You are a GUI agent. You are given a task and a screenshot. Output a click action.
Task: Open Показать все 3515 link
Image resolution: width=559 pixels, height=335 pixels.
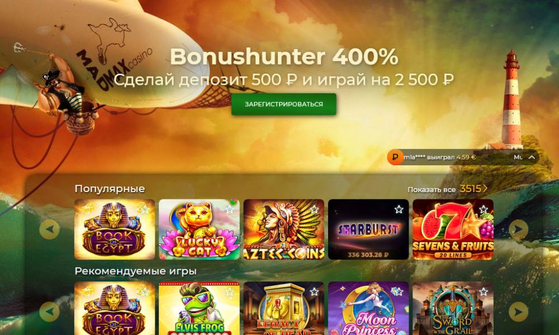447,189
